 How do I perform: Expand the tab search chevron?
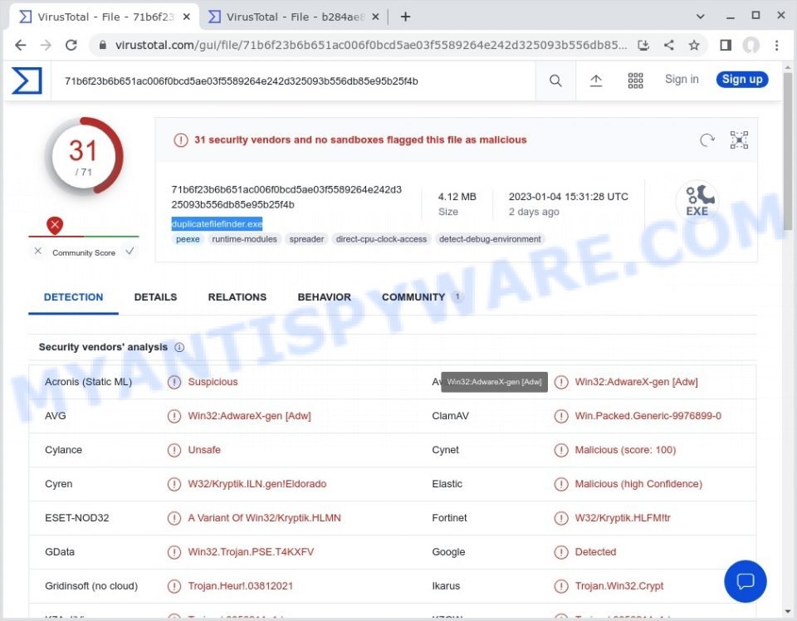700,17
